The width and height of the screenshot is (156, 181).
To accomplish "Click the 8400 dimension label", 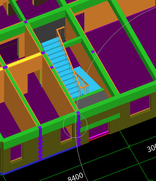I will [x=76, y=177].
